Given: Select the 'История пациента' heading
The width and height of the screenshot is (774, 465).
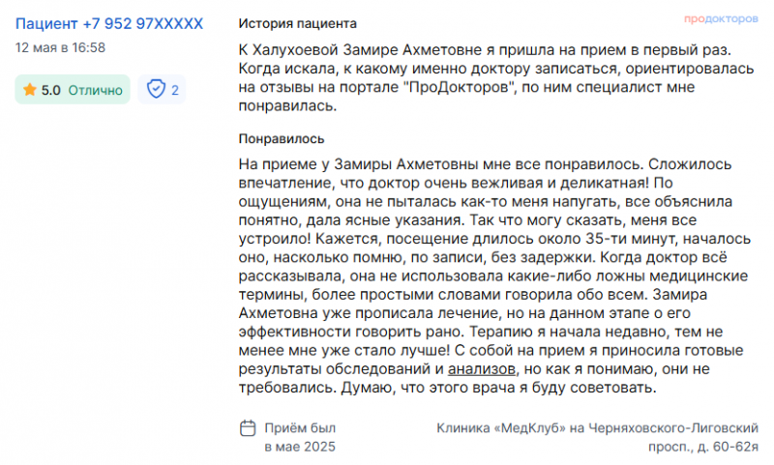Looking at the screenshot, I should pyautogui.click(x=297, y=22).
